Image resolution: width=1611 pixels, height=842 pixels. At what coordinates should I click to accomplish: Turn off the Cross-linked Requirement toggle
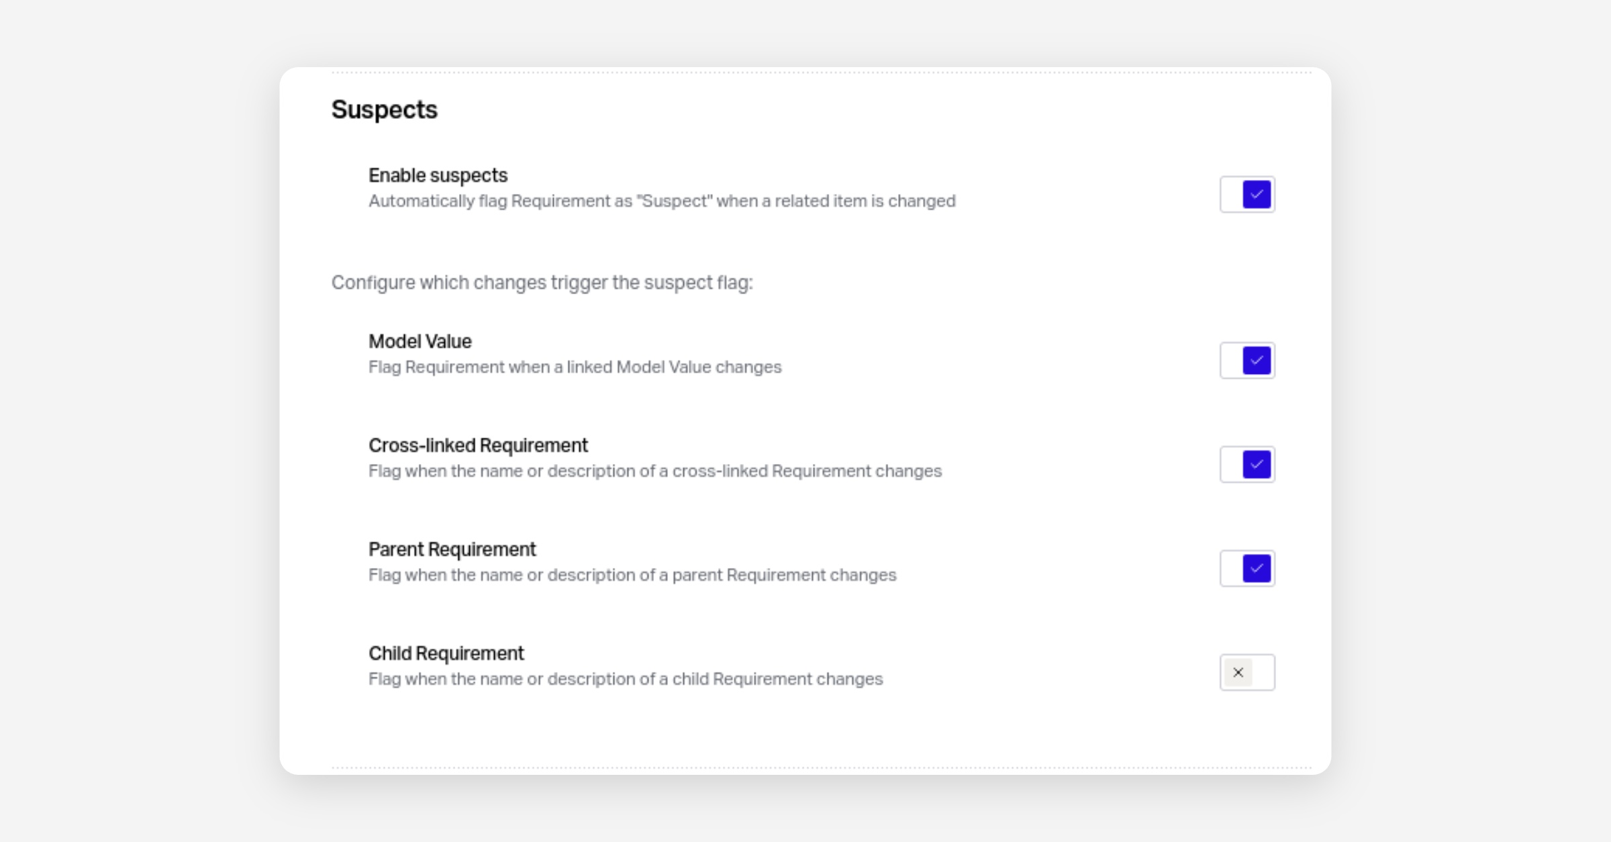[x=1247, y=465]
